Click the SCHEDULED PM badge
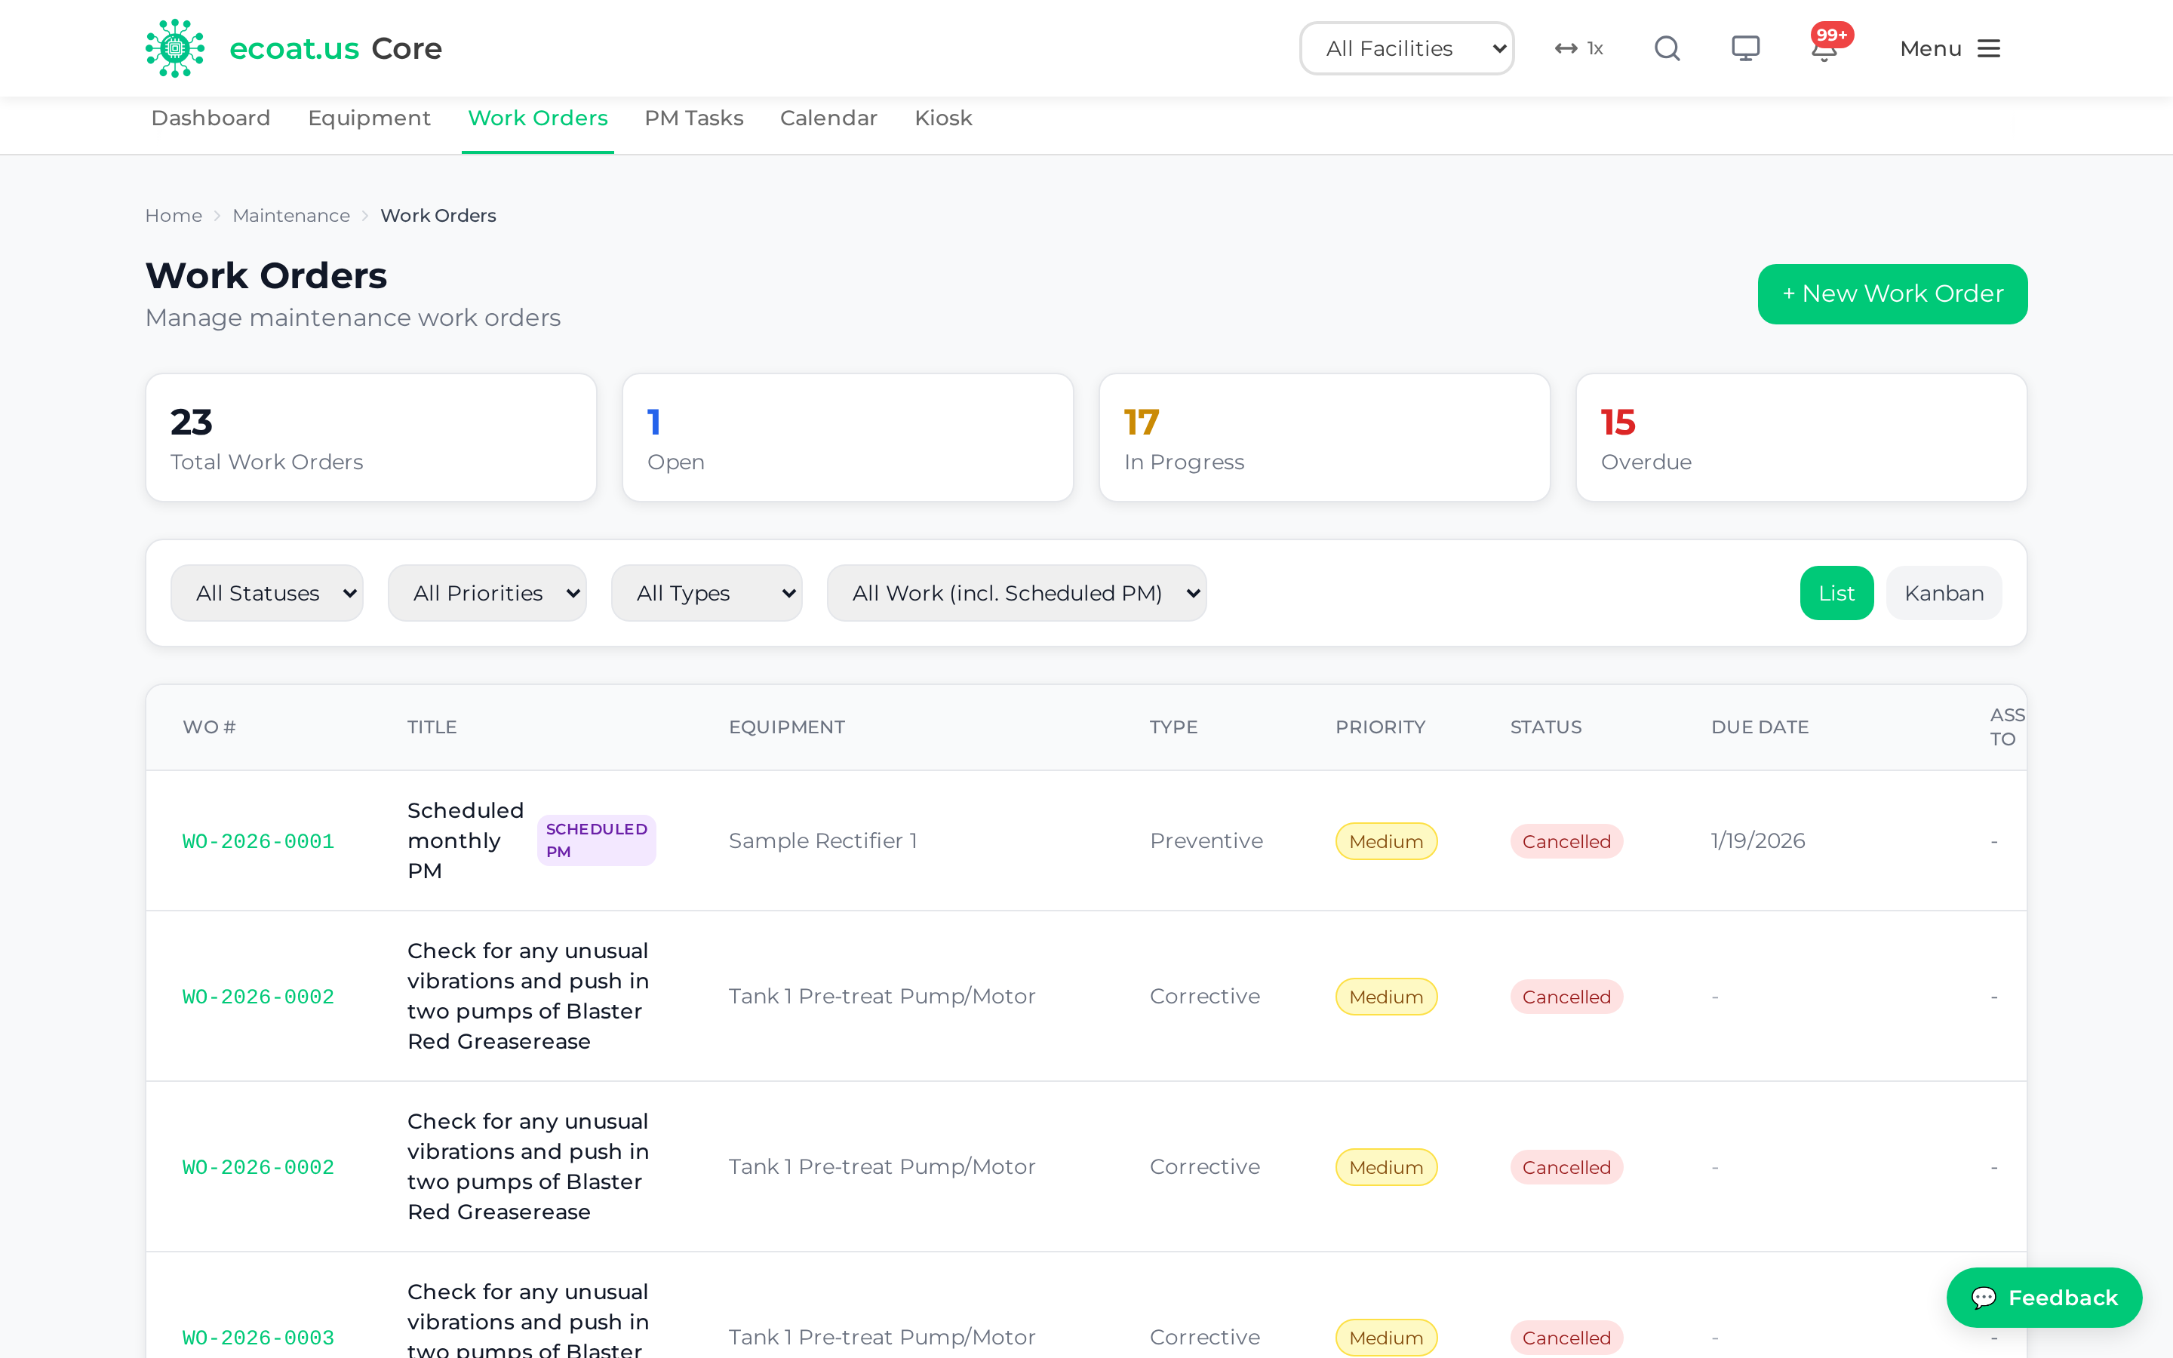Image resolution: width=2173 pixels, height=1358 pixels. click(x=596, y=840)
